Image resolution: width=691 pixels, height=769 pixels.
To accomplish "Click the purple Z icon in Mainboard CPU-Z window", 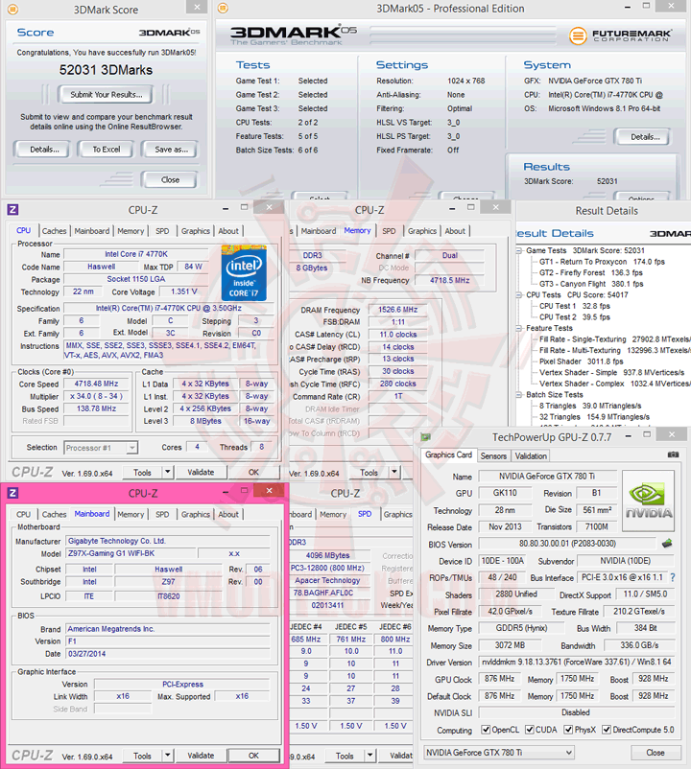I will (12, 493).
